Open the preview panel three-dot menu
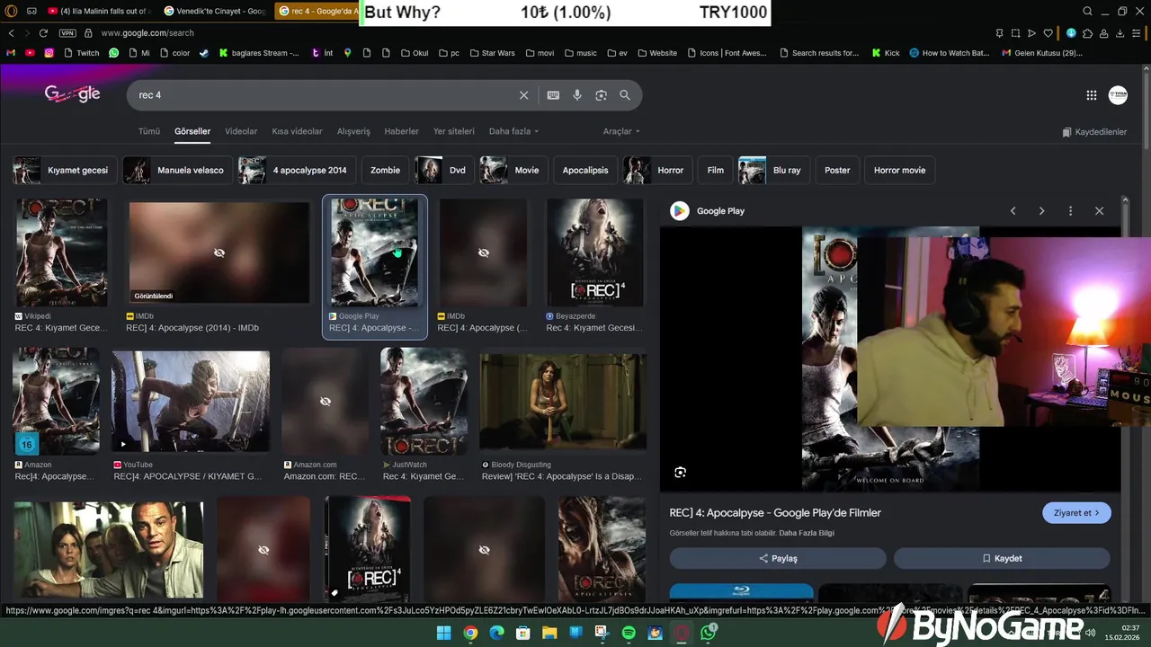 click(1070, 211)
